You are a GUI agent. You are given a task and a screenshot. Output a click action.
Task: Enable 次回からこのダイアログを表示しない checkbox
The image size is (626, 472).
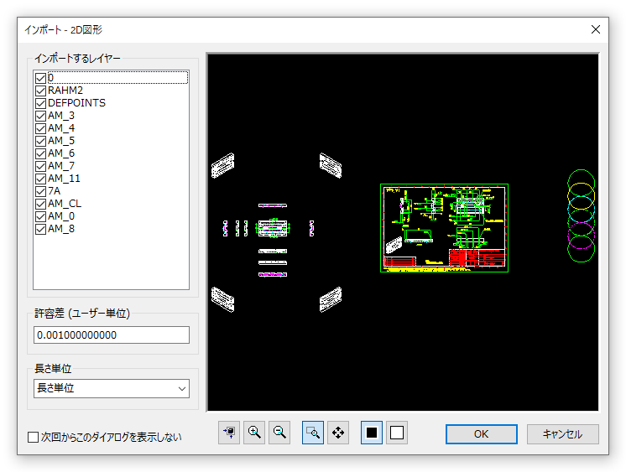point(34,437)
